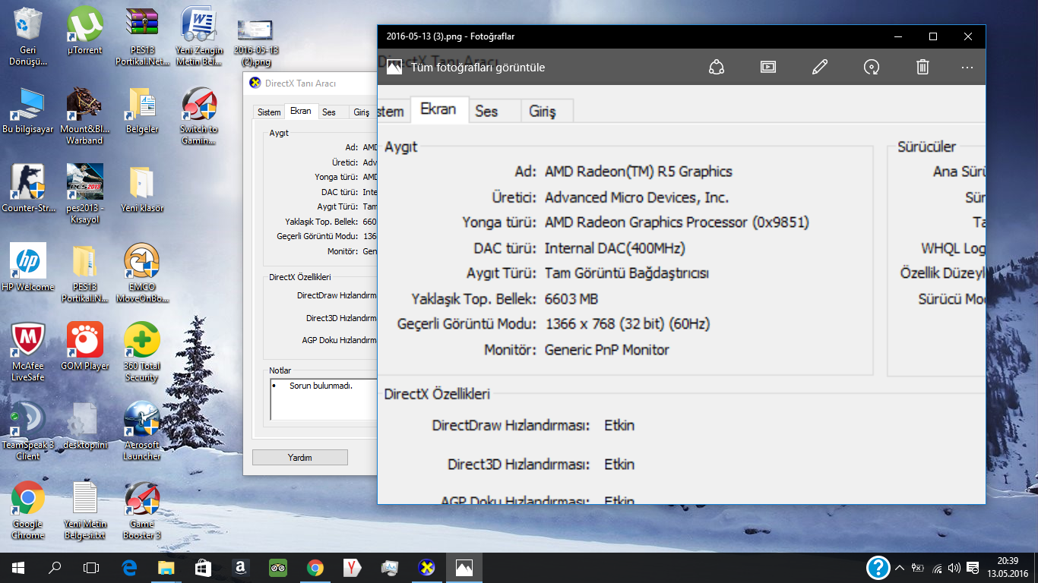Viewport: 1038px width, 583px height.
Task: Open the Amazon taskbar icon
Action: tap(240, 567)
